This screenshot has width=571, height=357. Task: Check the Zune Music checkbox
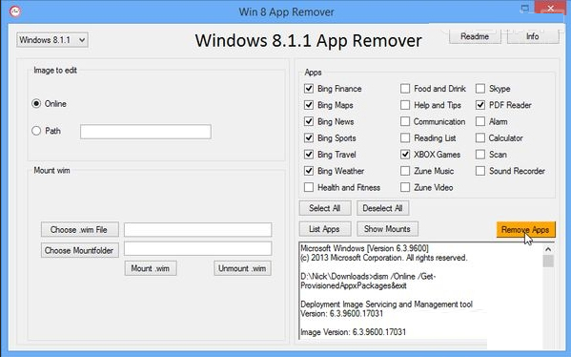(405, 171)
